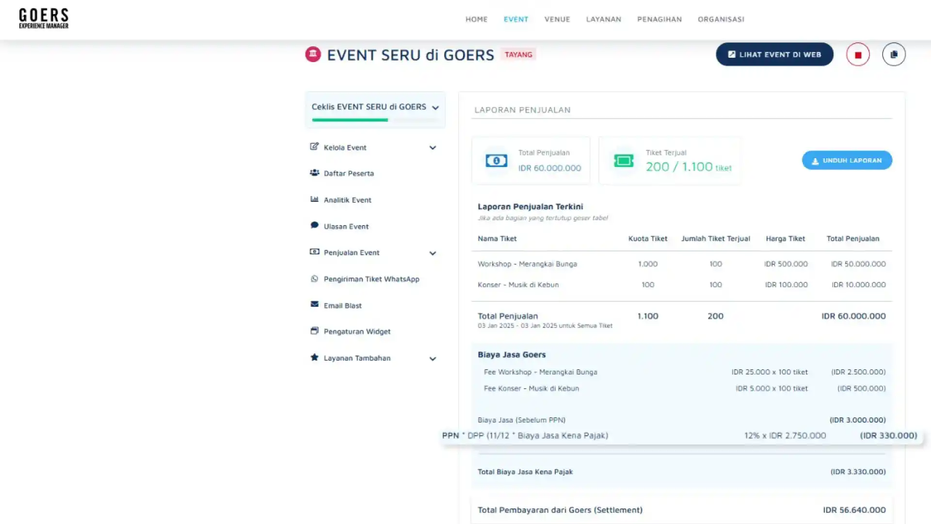Open Pengaturan Widget in sidebar
This screenshot has height=524, width=931.
[357, 331]
